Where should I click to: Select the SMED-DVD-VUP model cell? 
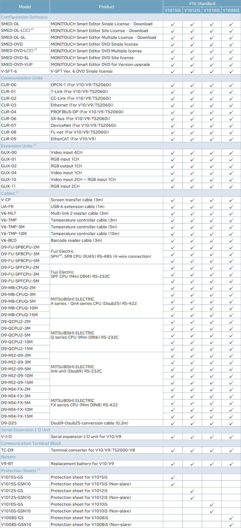click(x=25, y=64)
